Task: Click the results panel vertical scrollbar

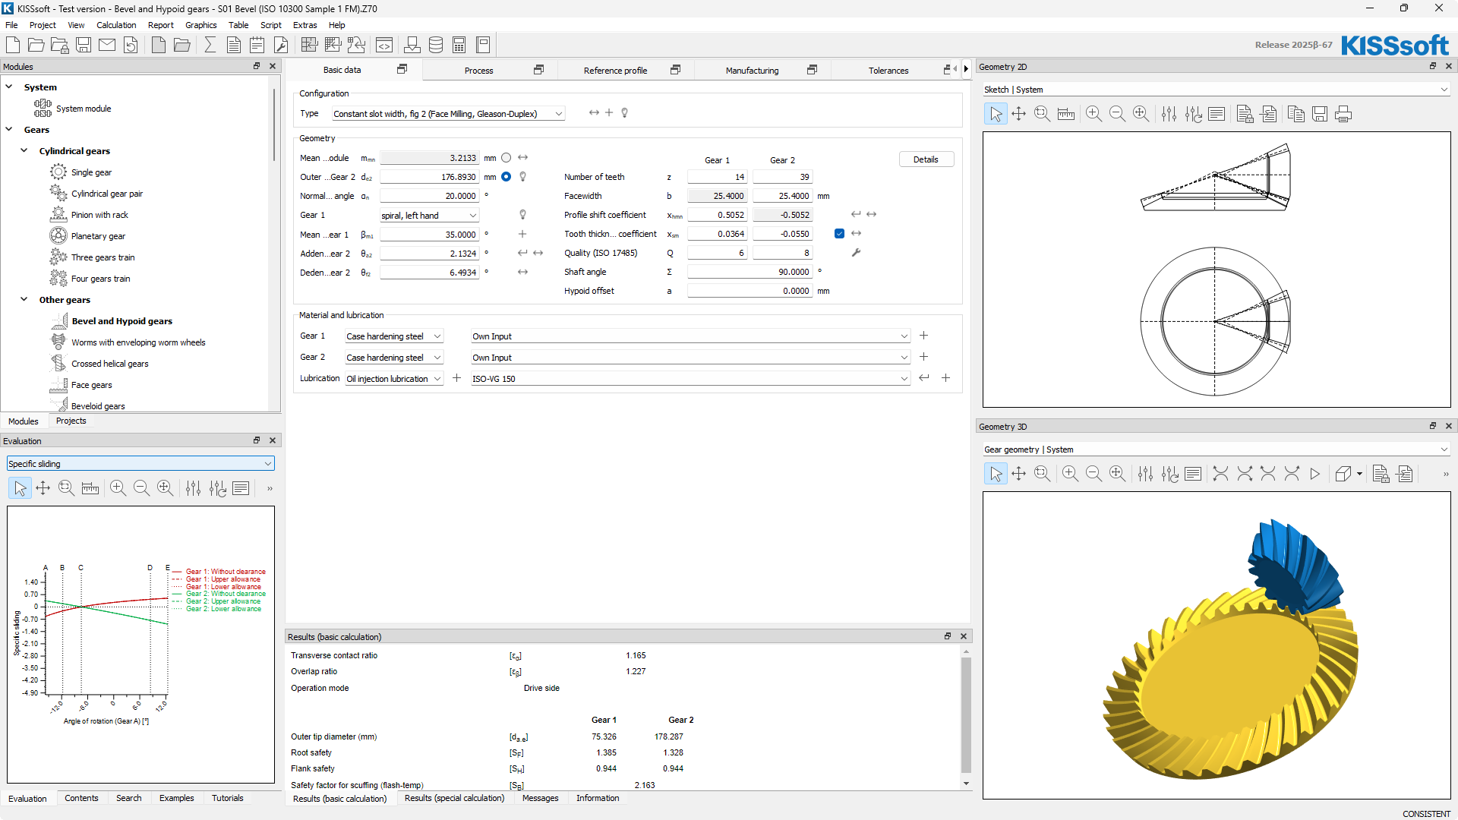Action: (966, 714)
